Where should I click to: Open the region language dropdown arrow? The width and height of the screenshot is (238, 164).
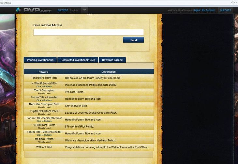click(84, 10)
